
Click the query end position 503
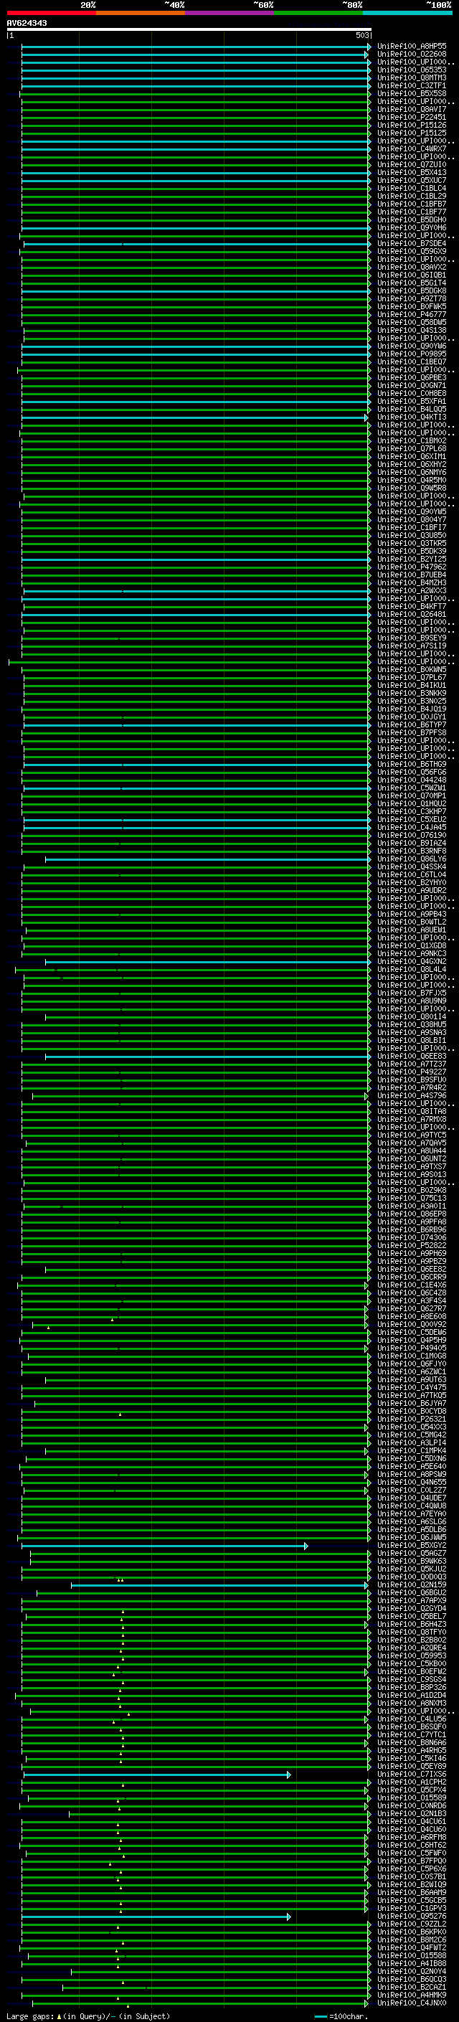click(x=362, y=35)
